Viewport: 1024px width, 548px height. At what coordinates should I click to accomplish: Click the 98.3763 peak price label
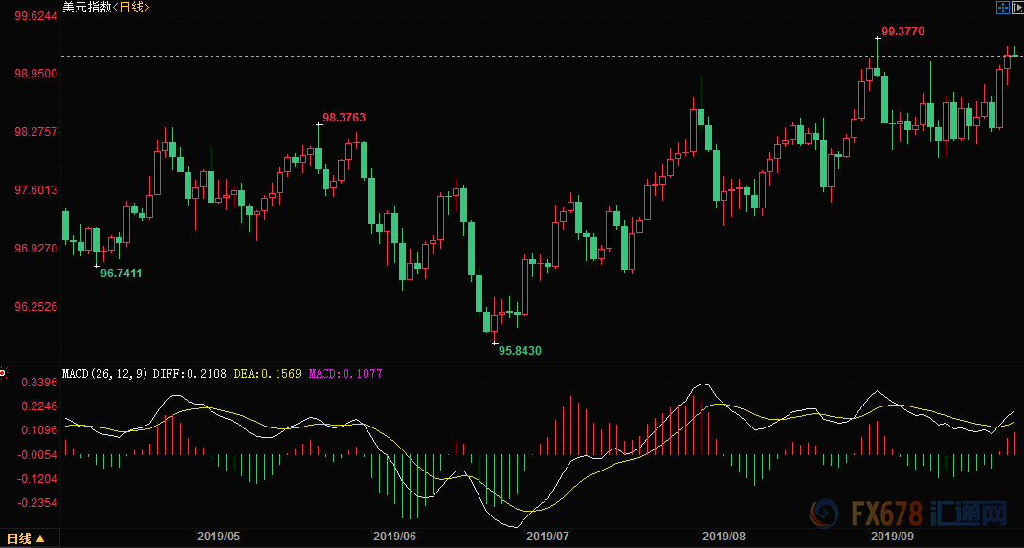[344, 118]
